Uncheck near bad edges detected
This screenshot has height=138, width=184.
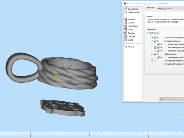pyautogui.click(x=155, y=48)
